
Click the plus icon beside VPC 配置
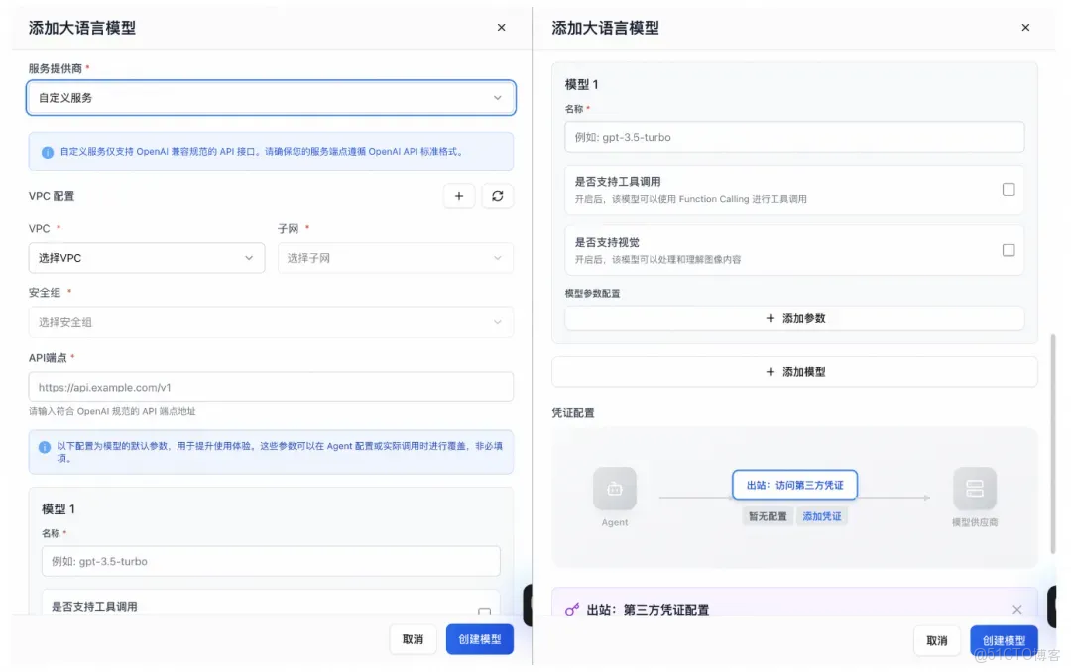click(459, 196)
